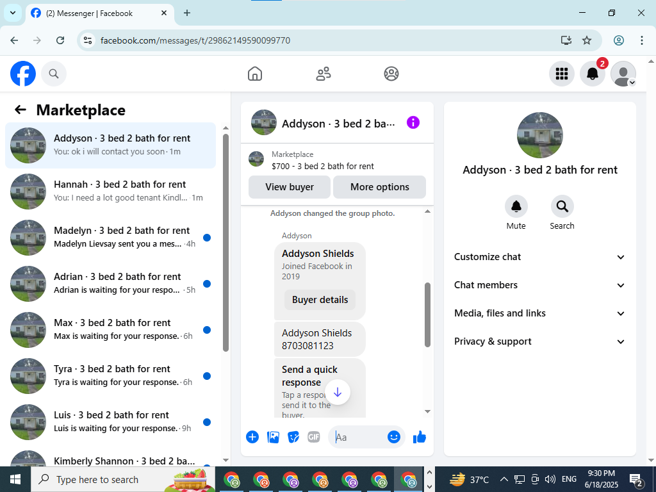The width and height of the screenshot is (656, 492).
Task: Open the Addyson group photo in side panel
Action: coord(539,135)
